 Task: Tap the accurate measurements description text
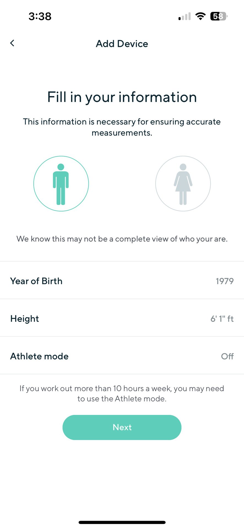pos(122,127)
